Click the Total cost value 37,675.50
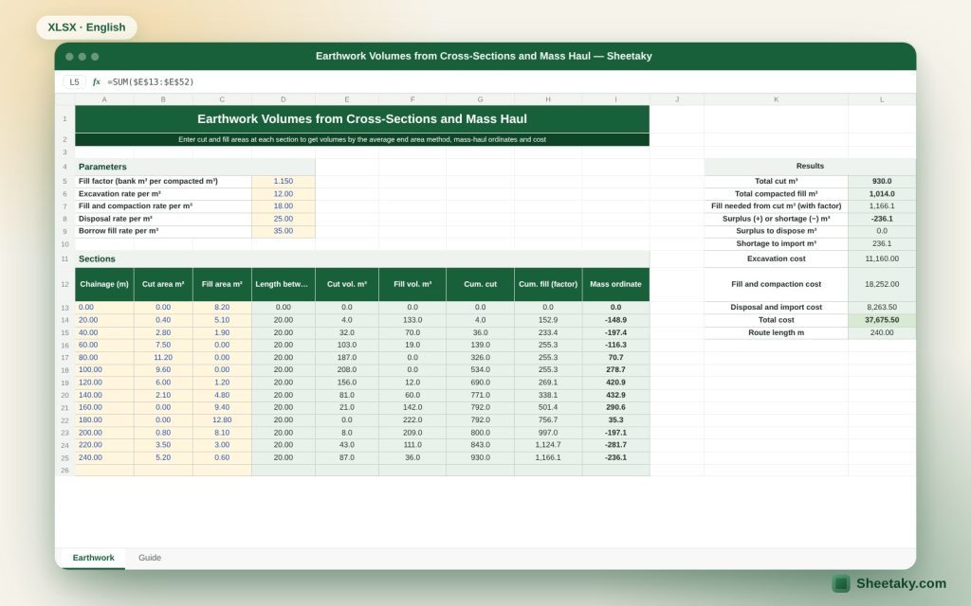Viewport: 971px width, 606px height. click(882, 320)
